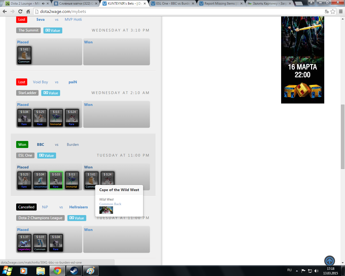
Task: Open the $3.61 Common item in 5eva bet
Action: point(24,55)
